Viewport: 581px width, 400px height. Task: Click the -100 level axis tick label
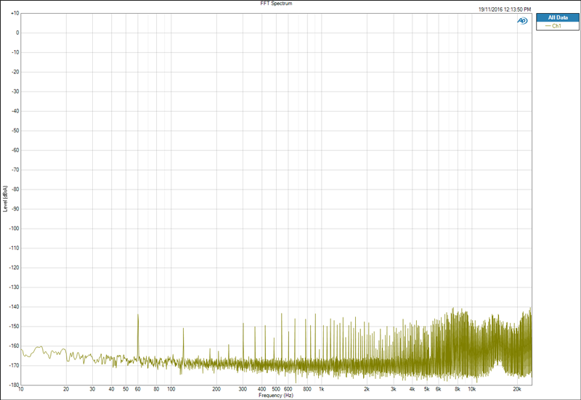coord(14,229)
